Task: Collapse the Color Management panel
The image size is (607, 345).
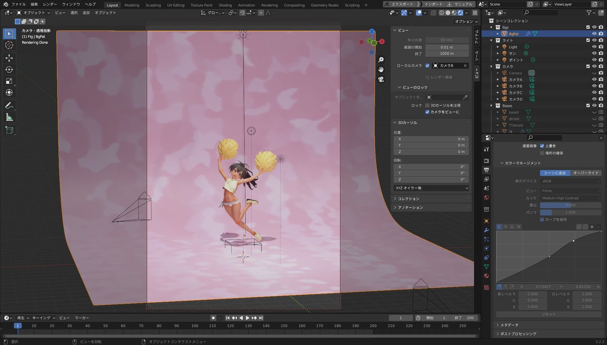Action: pos(523,163)
